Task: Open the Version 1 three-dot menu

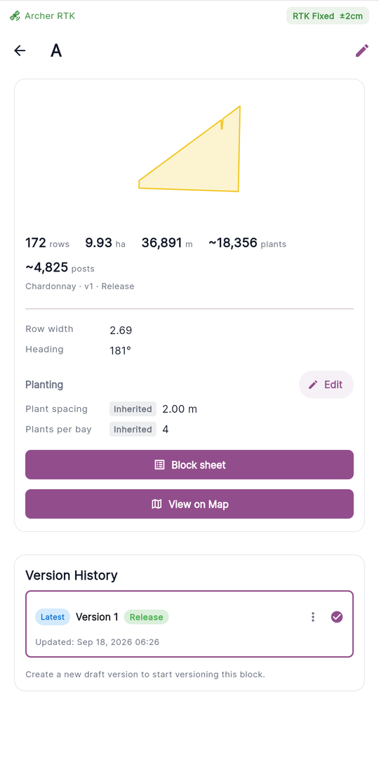Action: click(x=313, y=617)
